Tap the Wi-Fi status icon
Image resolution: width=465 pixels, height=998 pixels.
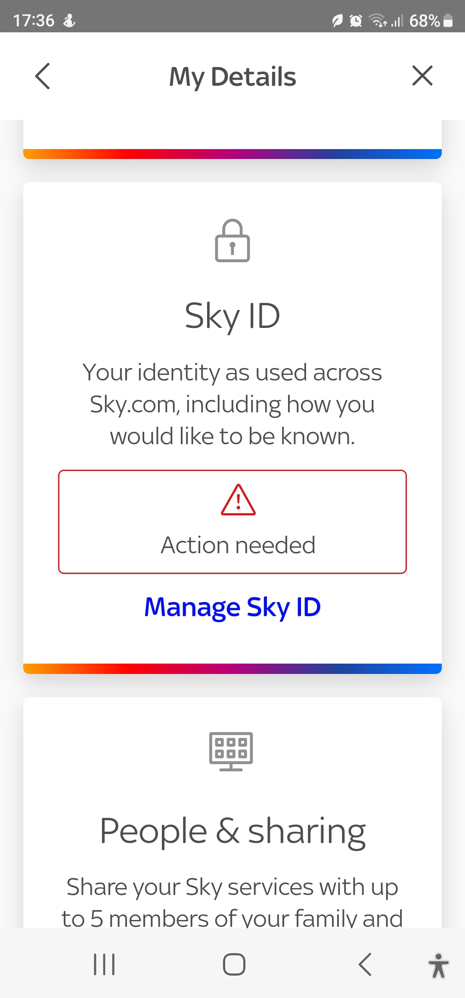coord(378,20)
